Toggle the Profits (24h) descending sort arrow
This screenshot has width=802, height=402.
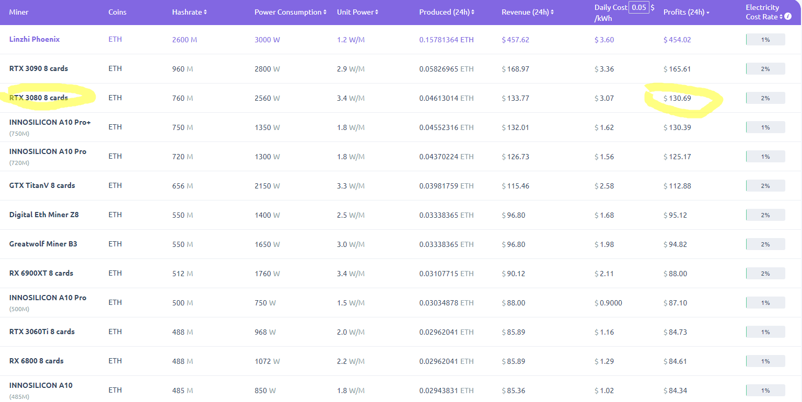pyautogui.click(x=708, y=13)
